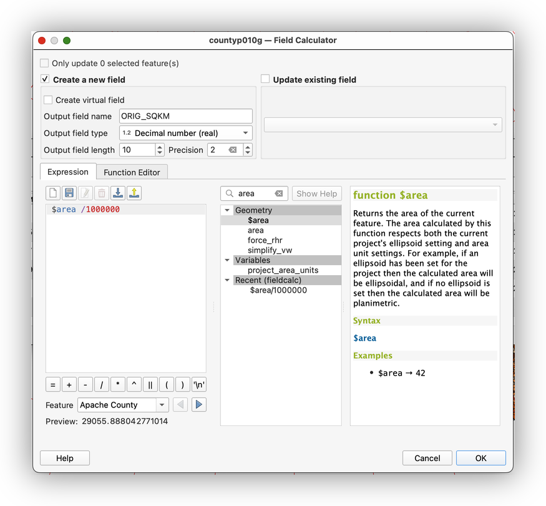Click the Output field name input
Screen dimensions: 546x506
pyautogui.click(x=185, y=116)
